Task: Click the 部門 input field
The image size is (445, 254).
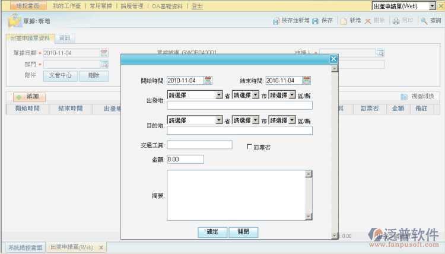Action: pos(72,64)
